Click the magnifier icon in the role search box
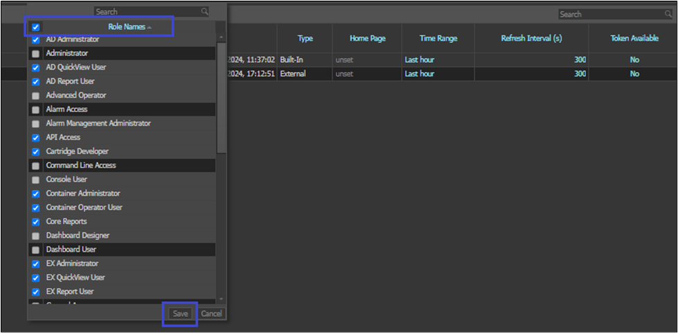The width and height of the screenshot is (678, 333). [204, 12]
